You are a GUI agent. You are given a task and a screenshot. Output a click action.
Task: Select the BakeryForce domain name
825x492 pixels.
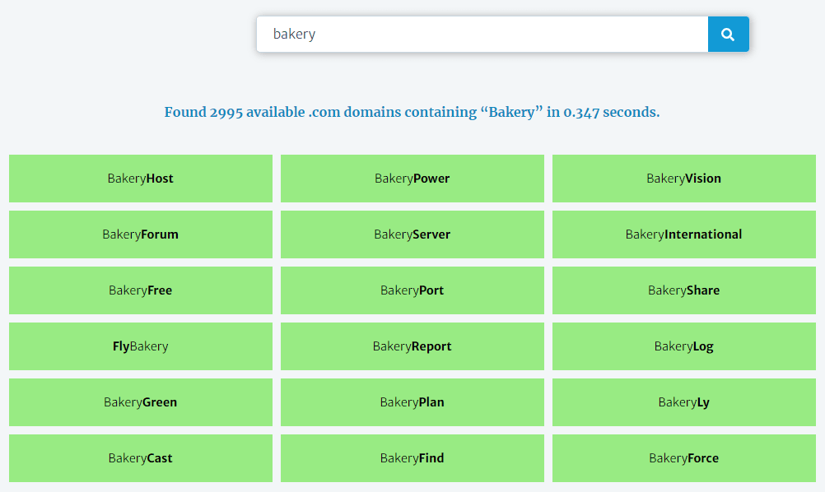click(683, 458)
